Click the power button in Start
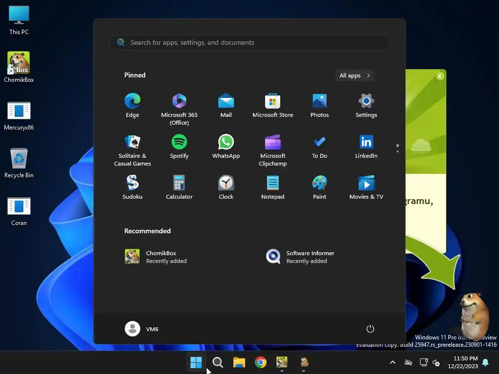The image size is (499, 374). coord(370,329)
